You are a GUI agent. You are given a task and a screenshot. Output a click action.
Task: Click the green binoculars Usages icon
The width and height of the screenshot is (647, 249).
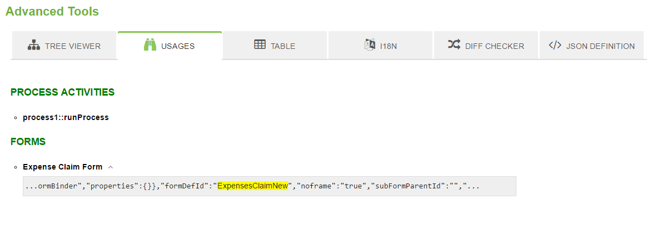pyautogui.click(x=150, y=46)
